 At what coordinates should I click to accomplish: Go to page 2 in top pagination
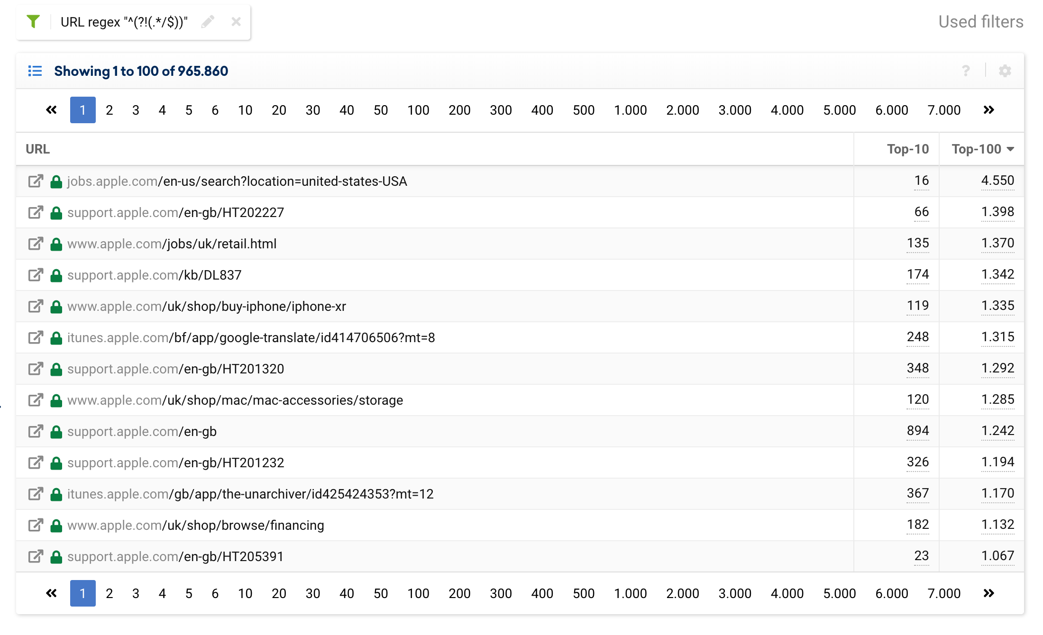click(x=110, y=110)
